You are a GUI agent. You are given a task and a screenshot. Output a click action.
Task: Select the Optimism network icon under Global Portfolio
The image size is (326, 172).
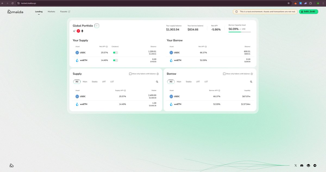pyautogui.click(x=78, y=31)
